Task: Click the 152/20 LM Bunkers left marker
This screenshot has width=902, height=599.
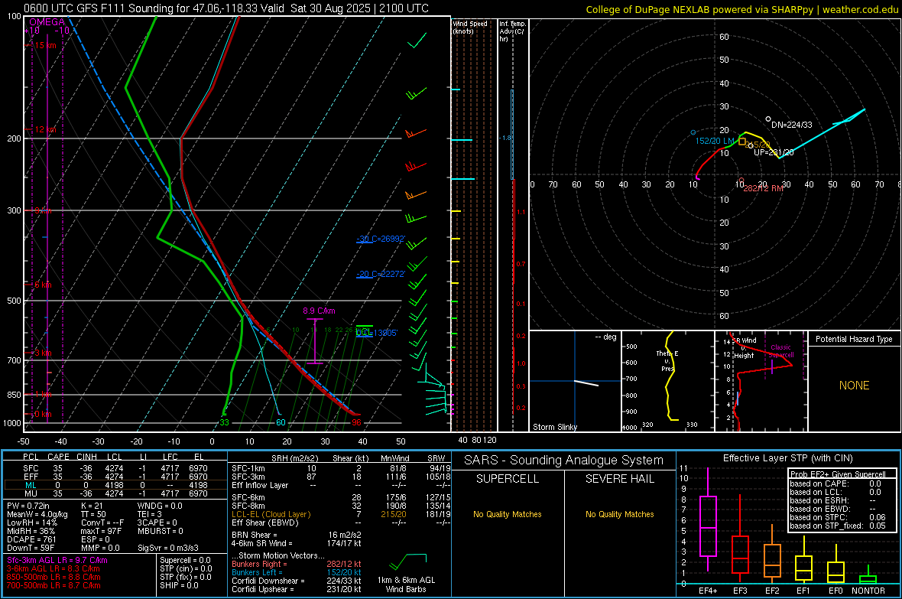Action: 715,141
